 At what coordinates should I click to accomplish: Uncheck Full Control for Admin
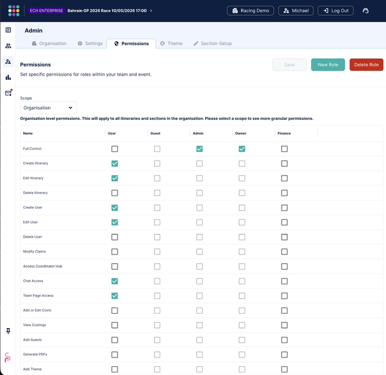point(200,149)
